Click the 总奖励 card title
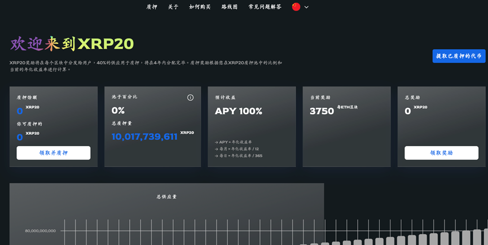 tap(412, 98)
